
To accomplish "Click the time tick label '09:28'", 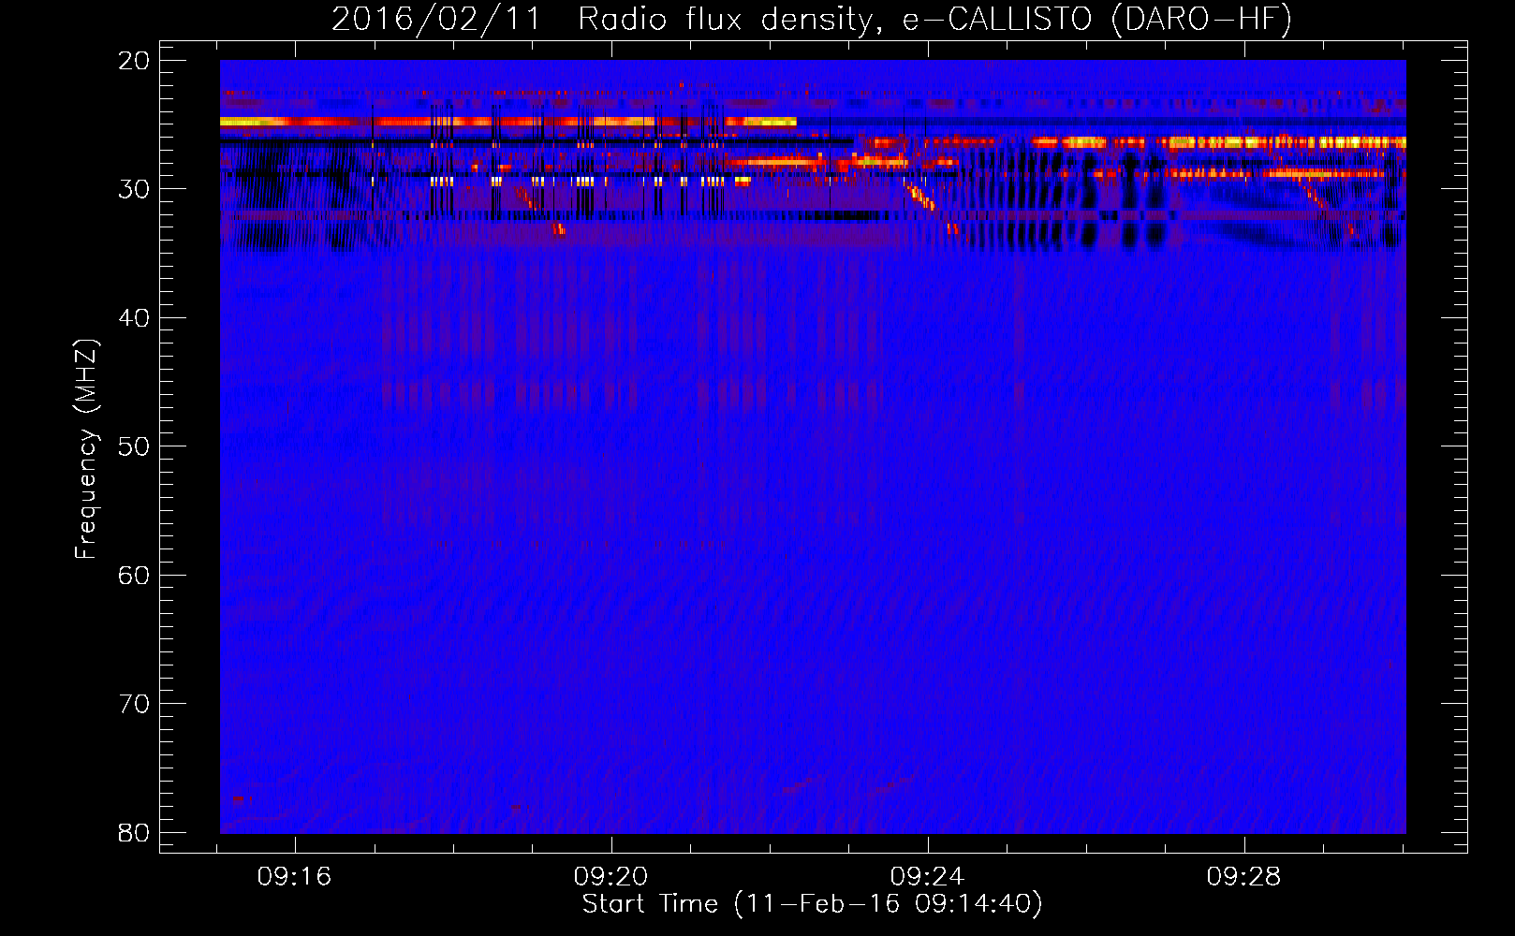I will pos(1243,877).
